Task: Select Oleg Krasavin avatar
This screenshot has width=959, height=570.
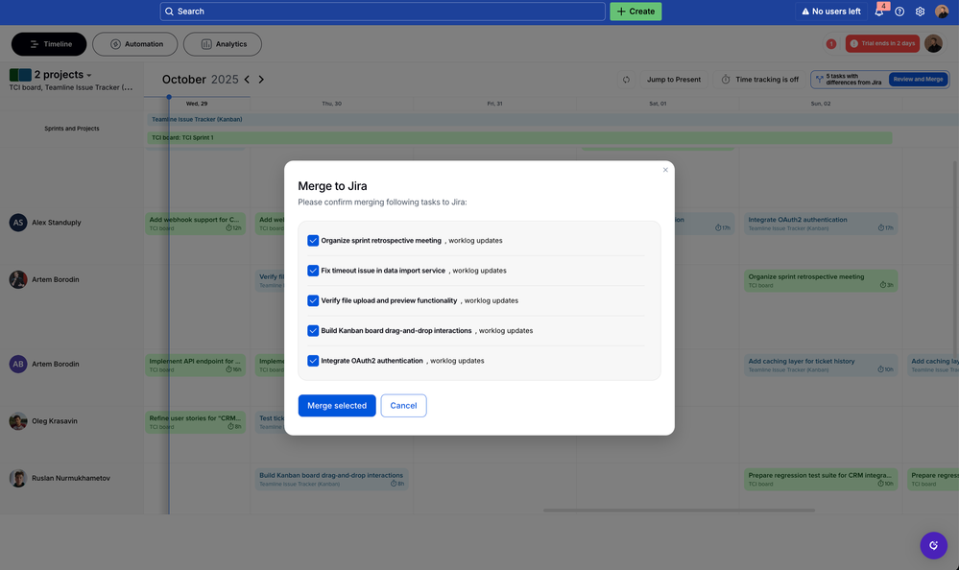Action: [18, 420]
